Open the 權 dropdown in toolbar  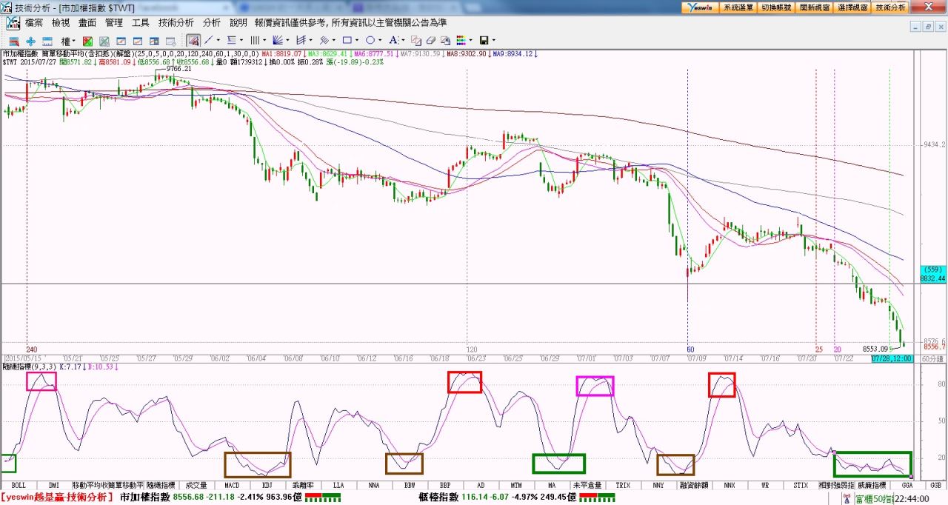click(x=67, y=41)
